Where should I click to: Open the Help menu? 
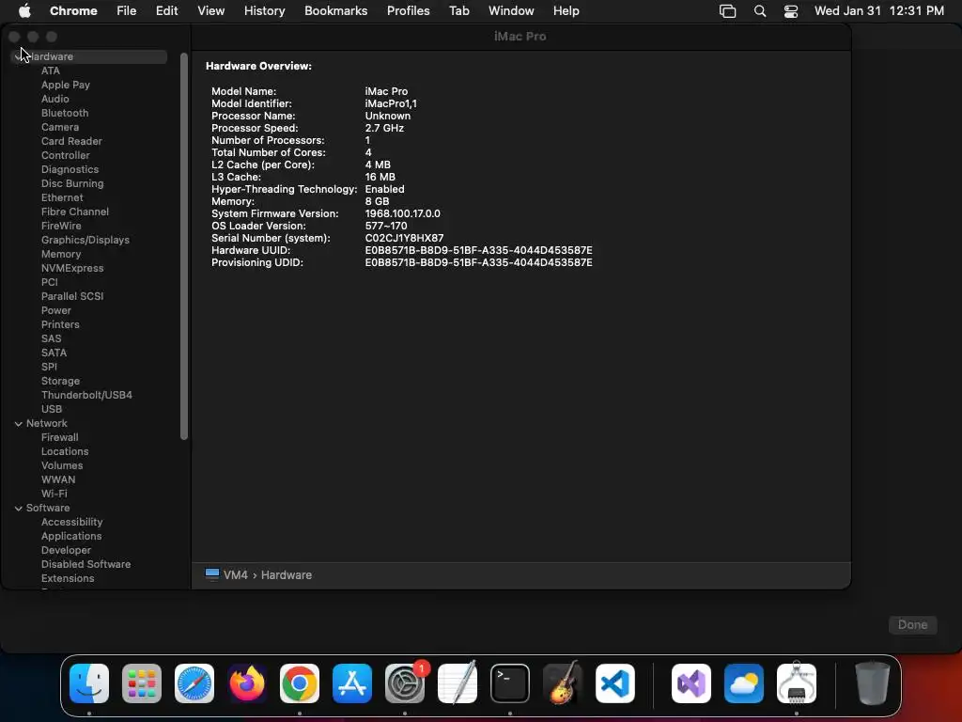tap(566, 11)
